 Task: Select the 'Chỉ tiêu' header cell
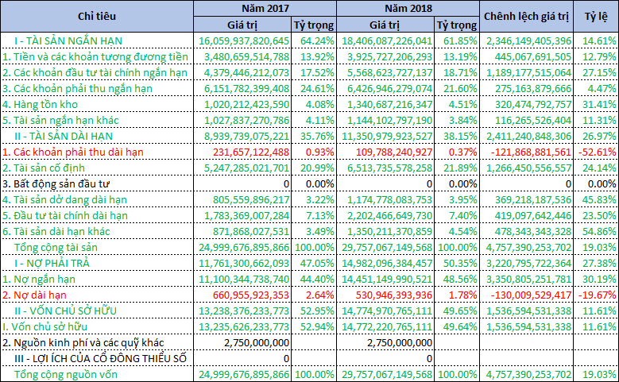point(97,16)
